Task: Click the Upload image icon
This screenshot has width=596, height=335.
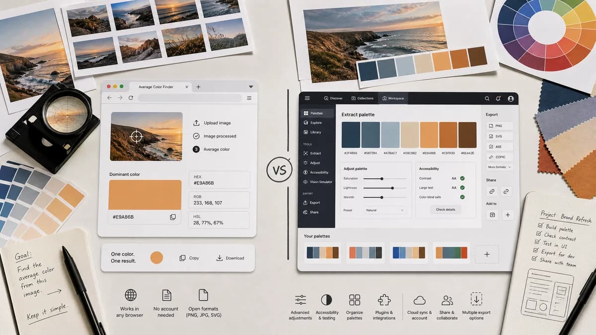Action: [196, 123]
